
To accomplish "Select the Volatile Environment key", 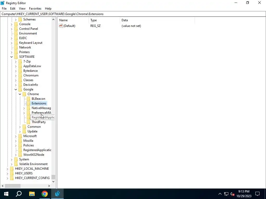I will pyautogui.click(x=34, y=164).
